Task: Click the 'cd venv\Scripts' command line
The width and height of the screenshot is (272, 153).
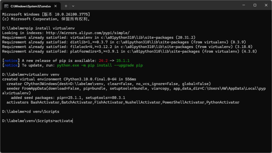Action: (31, 111)
